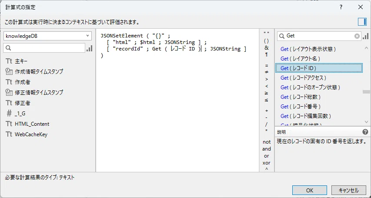Image resolution: width=371 pixels, height=198 pixels.
Task: Insert the quotation marks operator
Action: [267, 34]
